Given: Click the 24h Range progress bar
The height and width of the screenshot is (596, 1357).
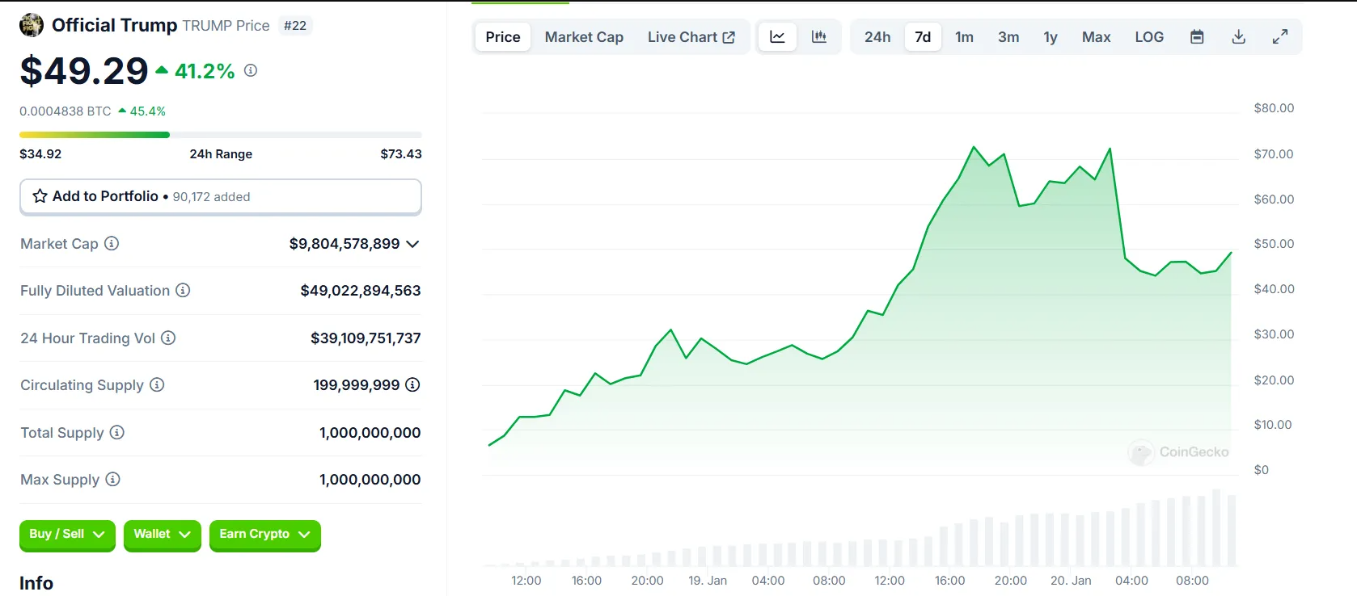Looking at the screenshot, I should pyautogui.click(x=221, y=135).
